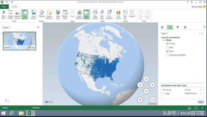Image resolution: width=207 pixels, height=117 pixels.
Task: Click Find Location
Action: [109, 15]
